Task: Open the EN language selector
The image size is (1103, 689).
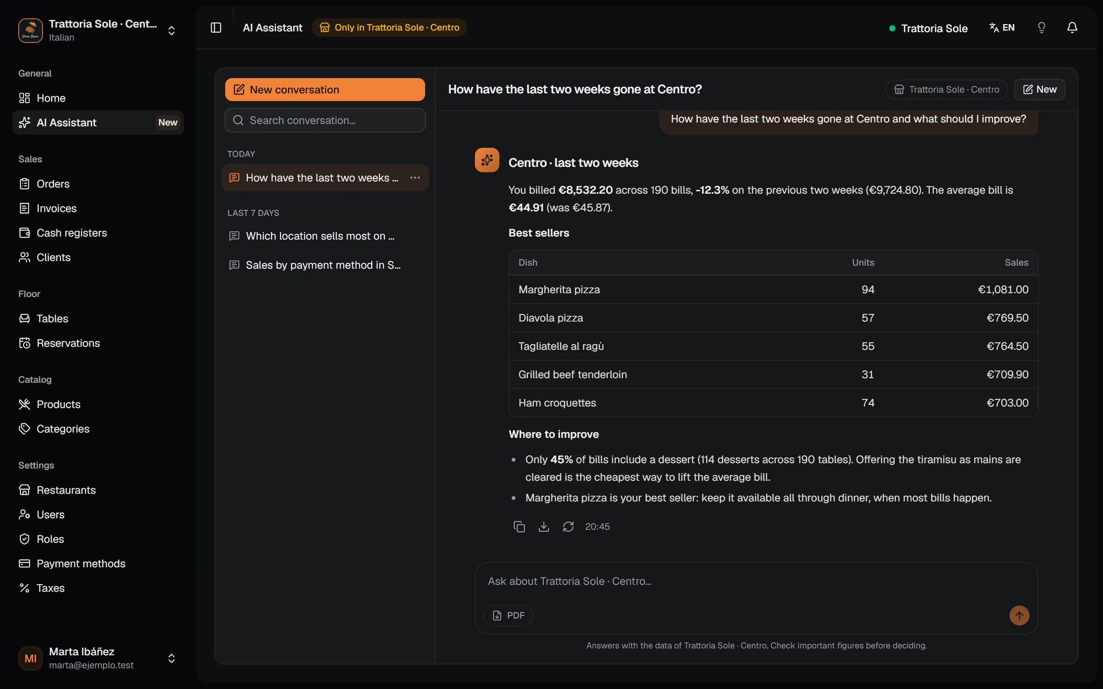Action: 1002,28
